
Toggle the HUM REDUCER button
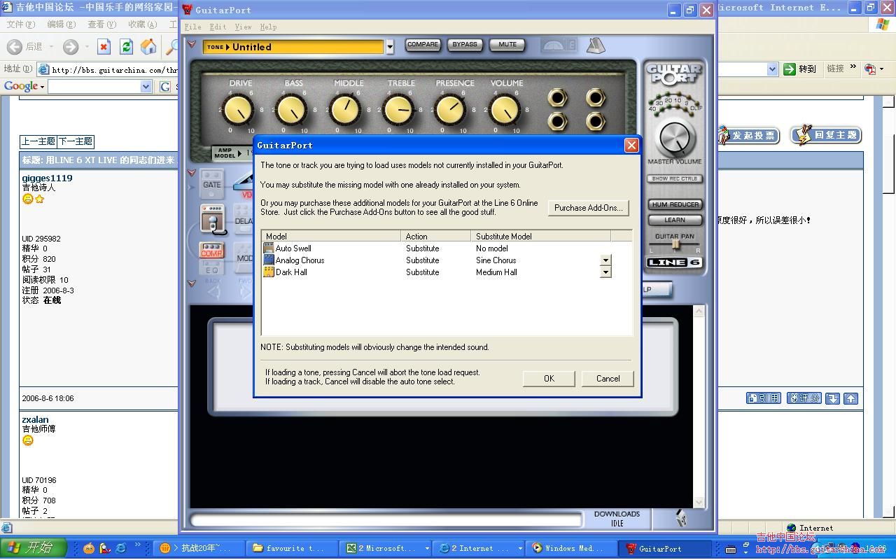pyautogui.click(x=675, y=204)
